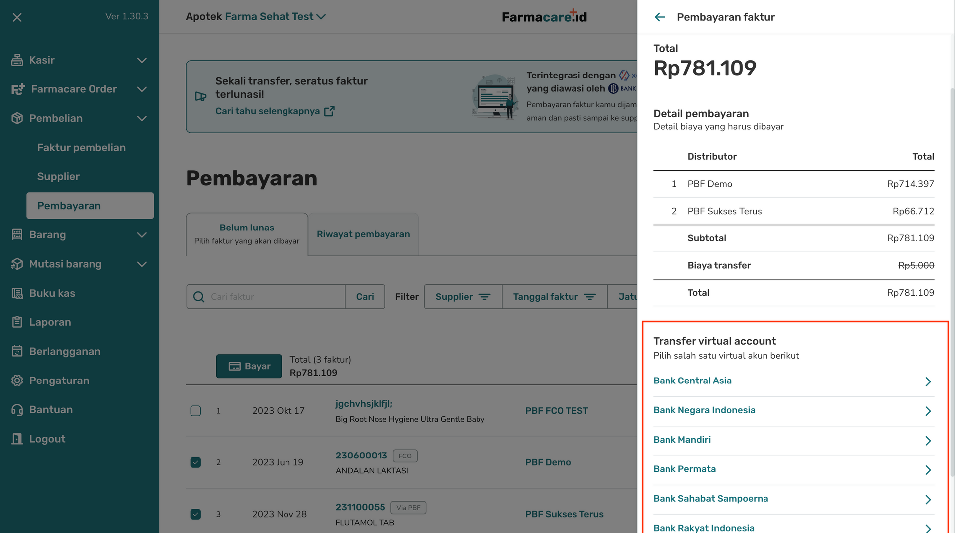
Task: Click the Supplier filter lines icon
Action: (x=484, y=297)
